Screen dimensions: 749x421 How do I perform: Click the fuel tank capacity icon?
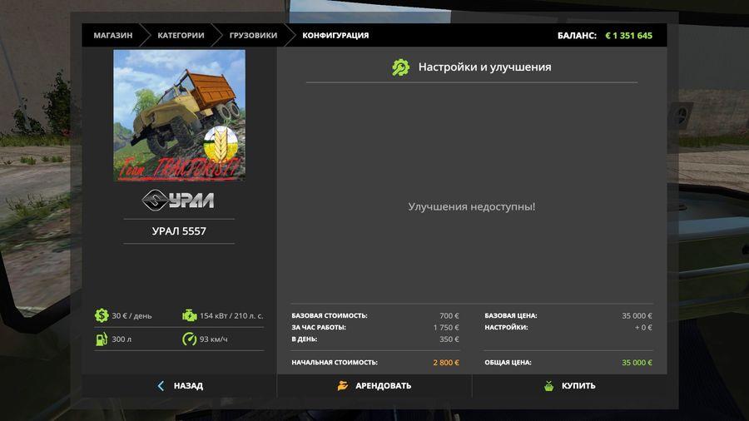coord(102,339)
